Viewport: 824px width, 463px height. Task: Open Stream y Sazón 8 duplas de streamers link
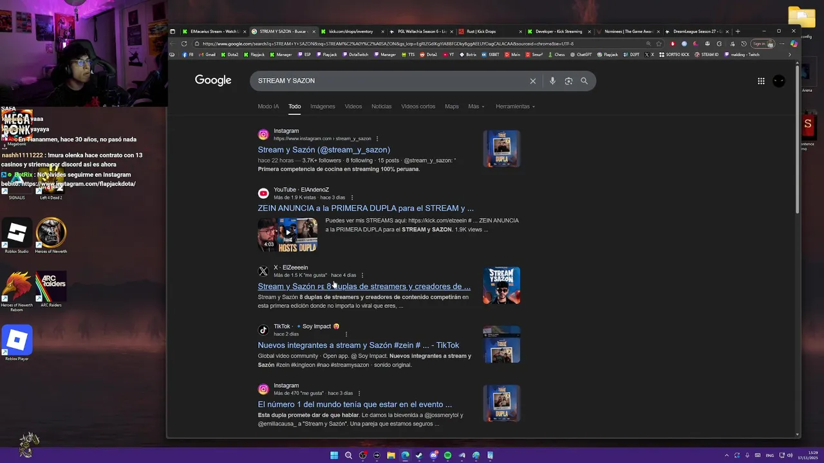point(364,287)
